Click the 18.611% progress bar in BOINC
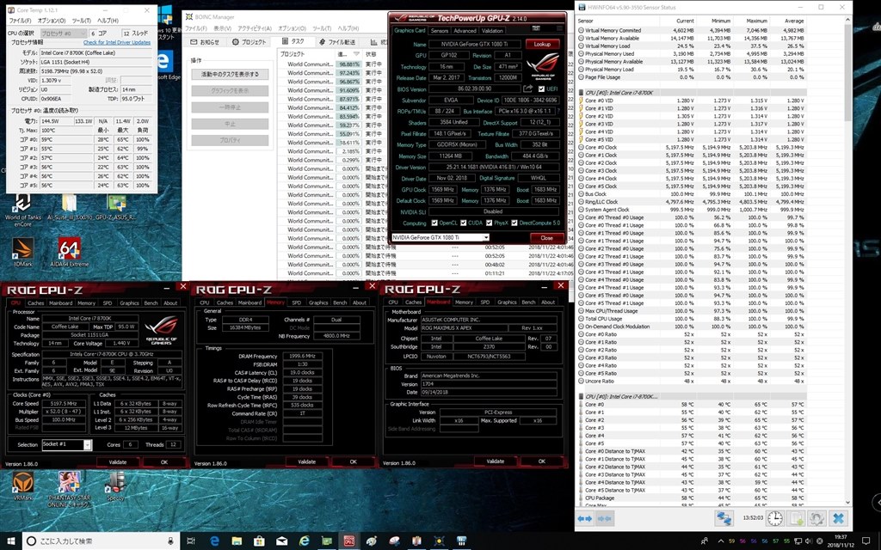Viewport: 881px width, 550px height. [x=349, y=143]
